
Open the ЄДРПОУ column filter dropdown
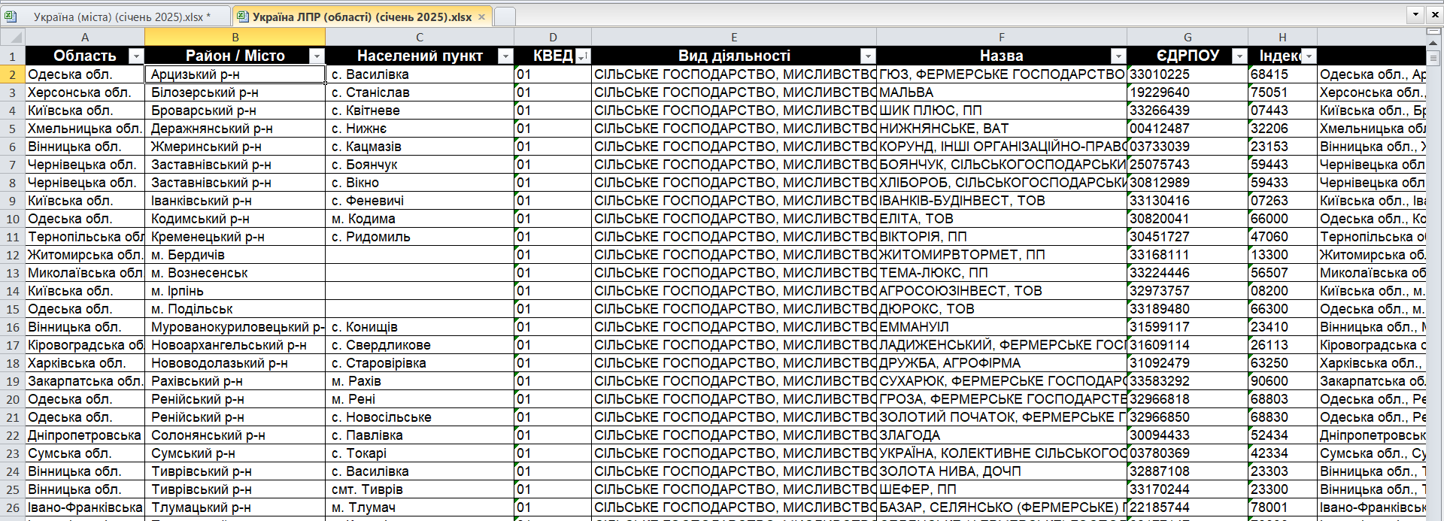click(1239, 56)
